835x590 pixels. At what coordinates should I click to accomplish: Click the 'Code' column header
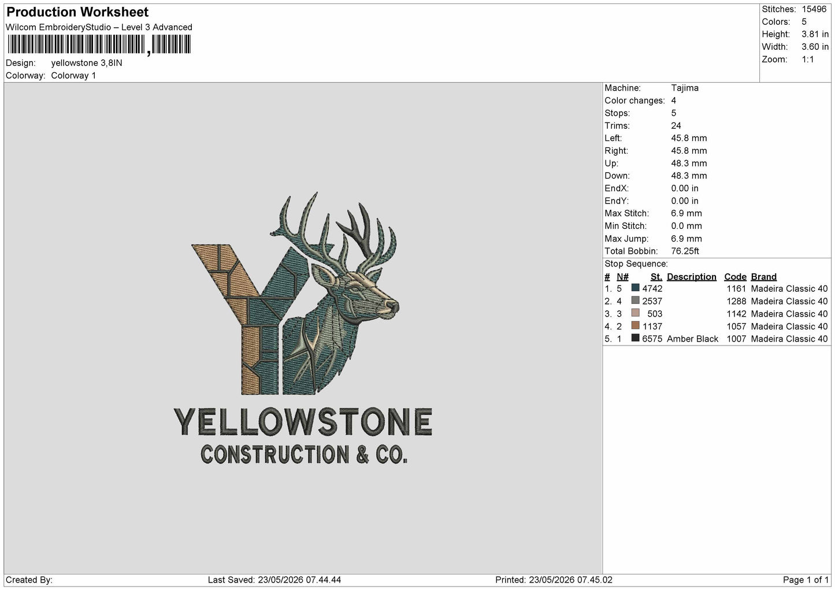pyautogui.click(x=735, y=277)
